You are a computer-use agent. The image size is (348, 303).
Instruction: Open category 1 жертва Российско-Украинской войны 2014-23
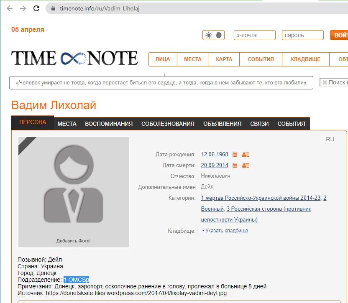pyautogui.click(x=261, y=198)
